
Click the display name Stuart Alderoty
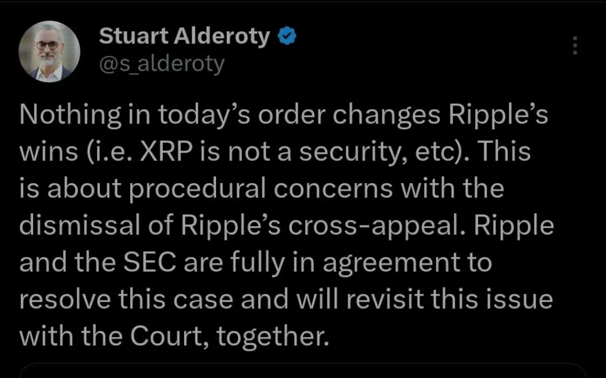coord(183,35)
